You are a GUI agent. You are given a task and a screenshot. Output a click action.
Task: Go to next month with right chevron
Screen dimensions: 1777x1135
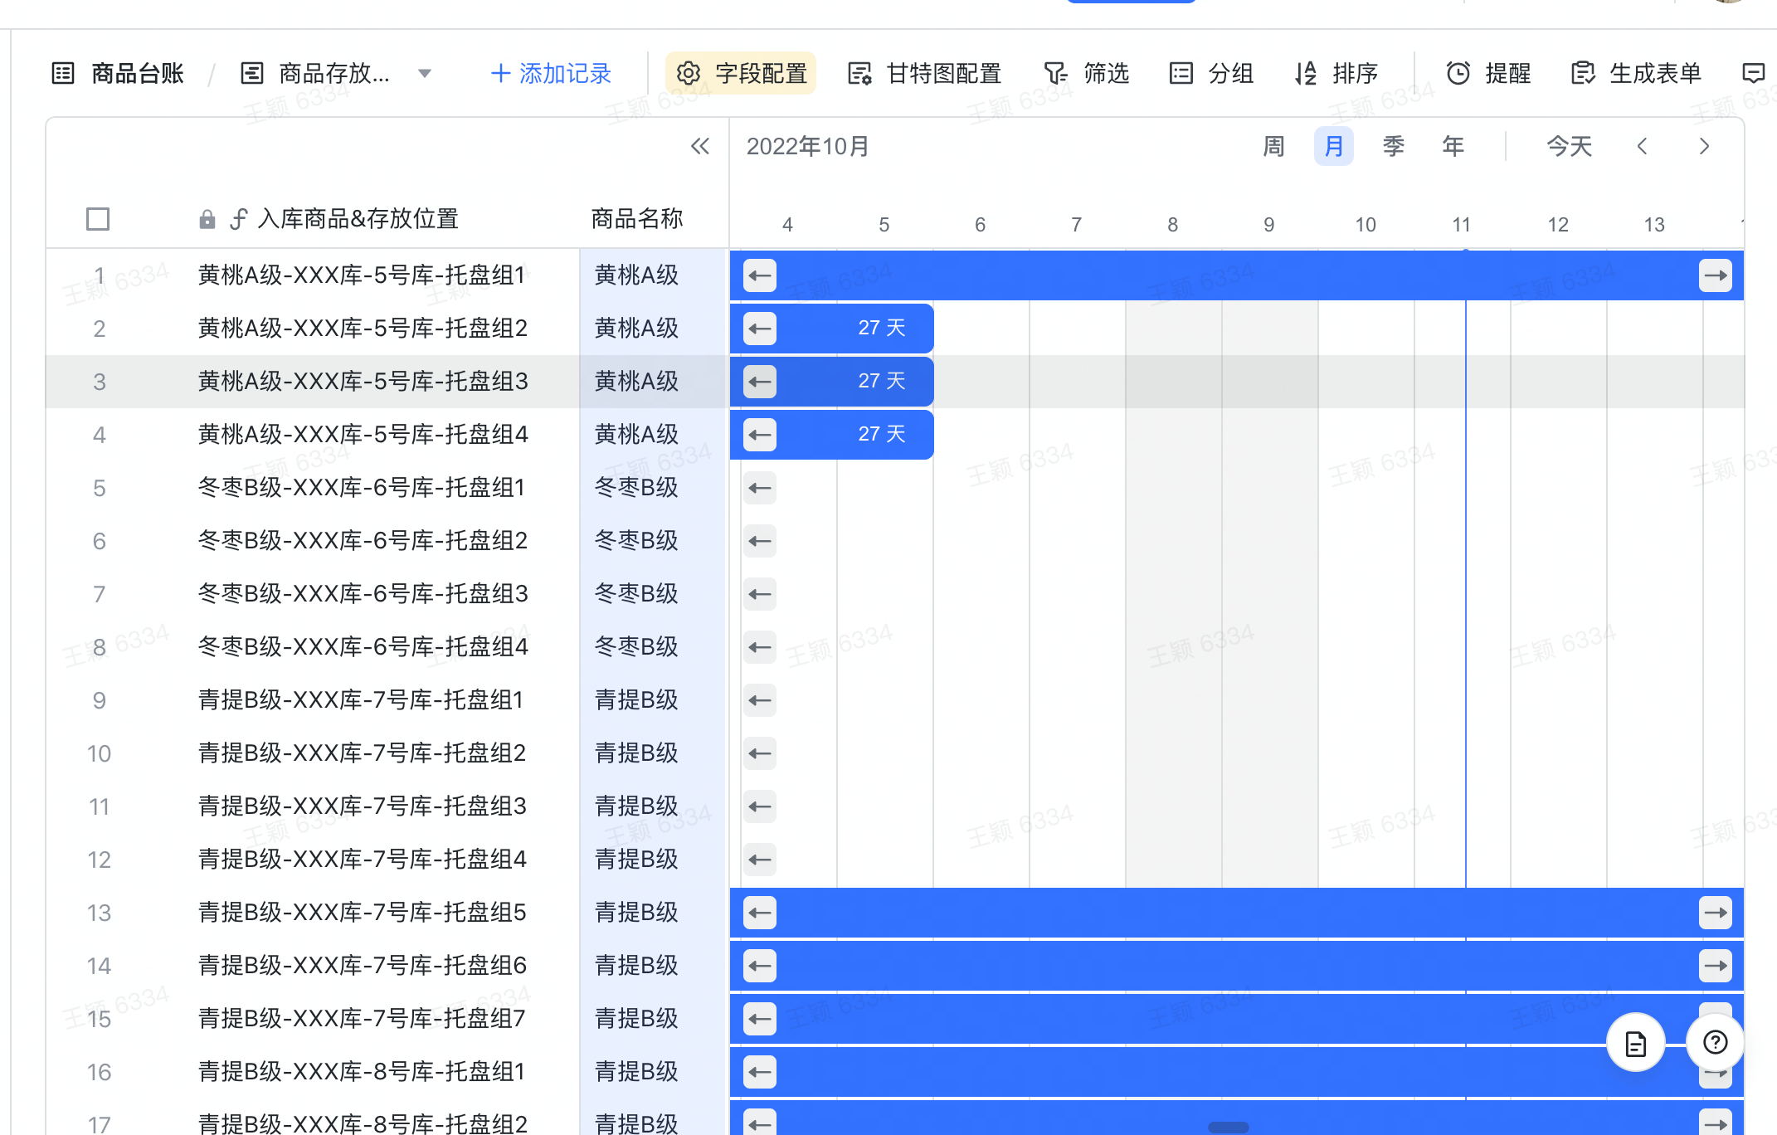[1704, 147]
